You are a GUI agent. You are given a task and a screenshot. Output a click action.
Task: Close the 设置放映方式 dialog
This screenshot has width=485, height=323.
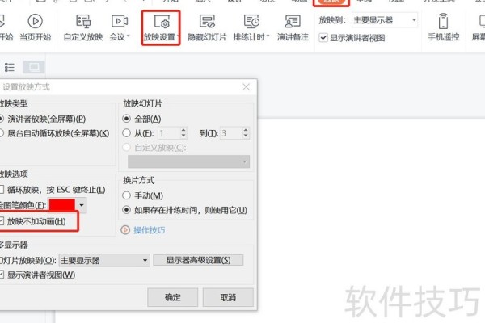(x=247, y=87)
